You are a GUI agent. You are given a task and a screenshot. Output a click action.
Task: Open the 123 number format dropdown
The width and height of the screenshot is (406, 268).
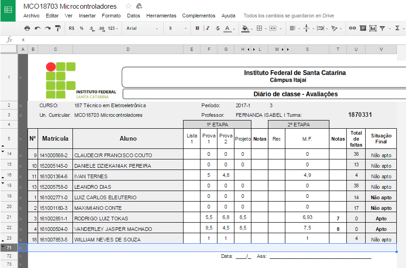tap(112, 28)
